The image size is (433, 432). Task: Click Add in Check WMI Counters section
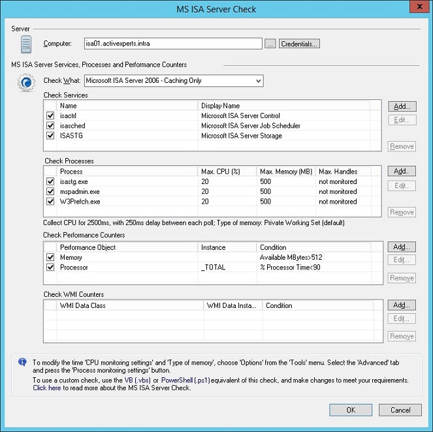(x=402, y=305)
